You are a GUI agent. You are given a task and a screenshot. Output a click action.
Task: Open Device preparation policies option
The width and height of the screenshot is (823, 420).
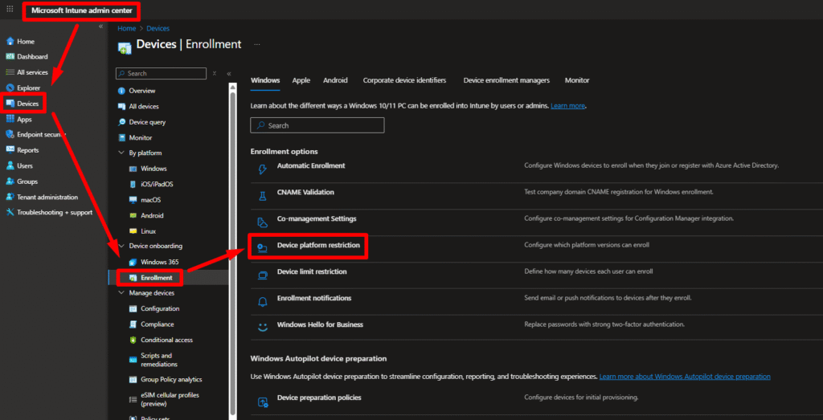[319, 398]
